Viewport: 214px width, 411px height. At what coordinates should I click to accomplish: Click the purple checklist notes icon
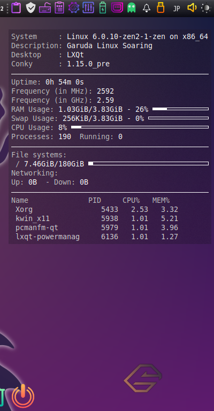pyautogui.click(x=59, y=8)
